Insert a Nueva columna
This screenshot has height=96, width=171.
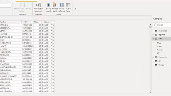tap(62, 7)
